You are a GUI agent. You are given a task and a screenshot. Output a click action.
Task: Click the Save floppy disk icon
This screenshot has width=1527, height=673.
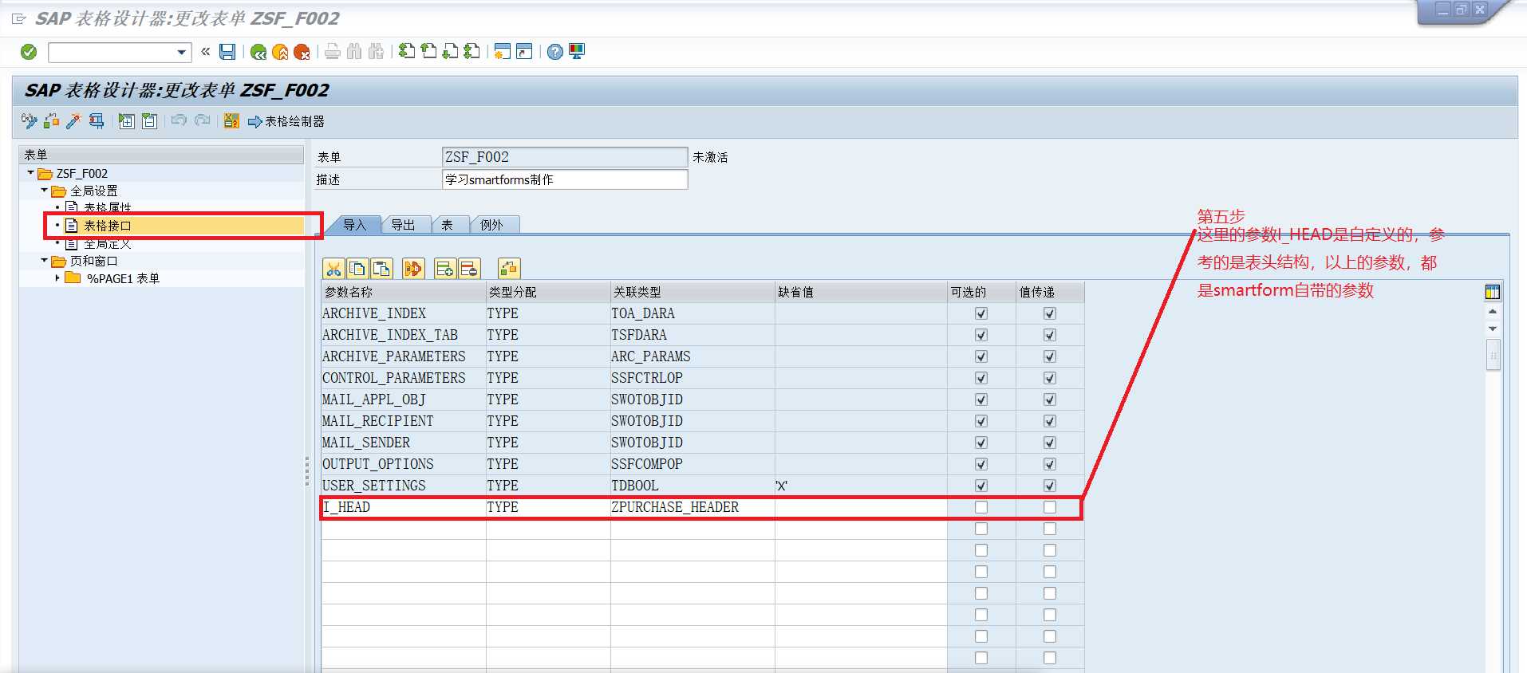tap(227, 52)
